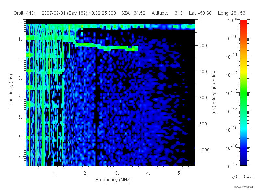Click the green ionospheric echo trace near 3.5 MHz
The height and width of the screenshot is (195, 260).
pos(134,49)
